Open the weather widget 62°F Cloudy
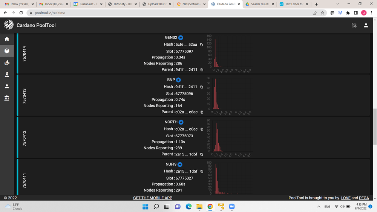Viewport: 377px width, 212px height. 14,206
